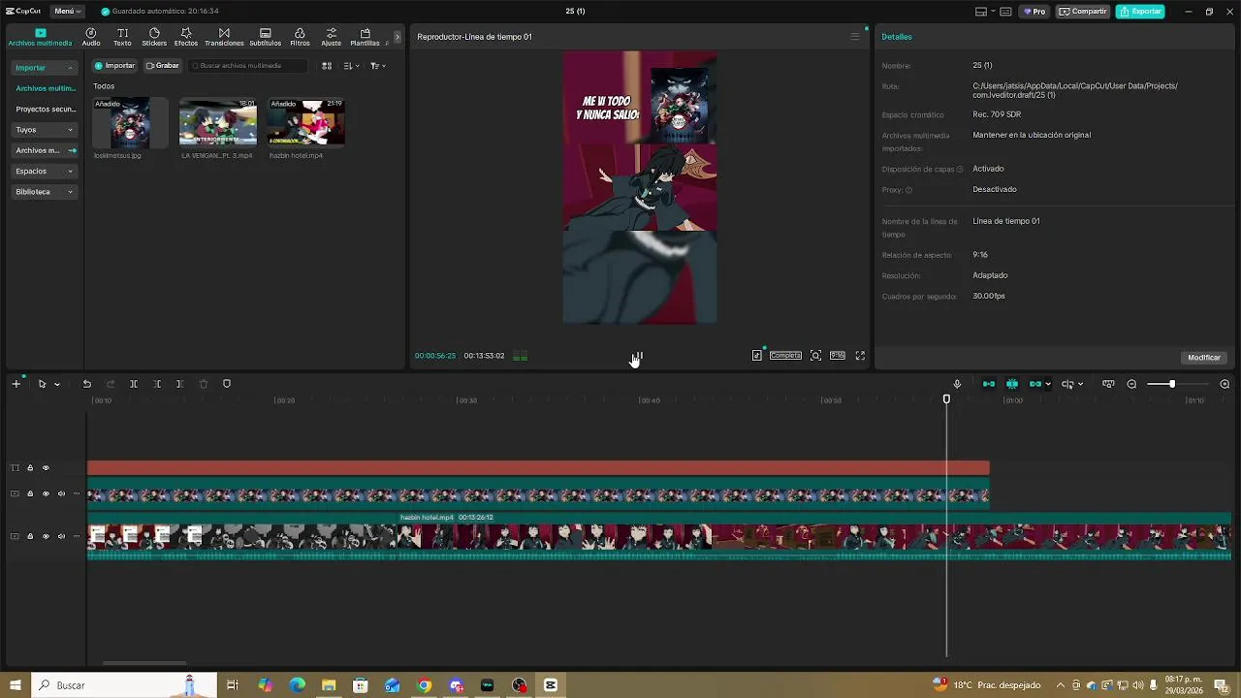Image resolution: width=1241 pixels, height=698 pixels.
Task: Toggle auto snapping in timeline
Action: tap(1012, 384)
